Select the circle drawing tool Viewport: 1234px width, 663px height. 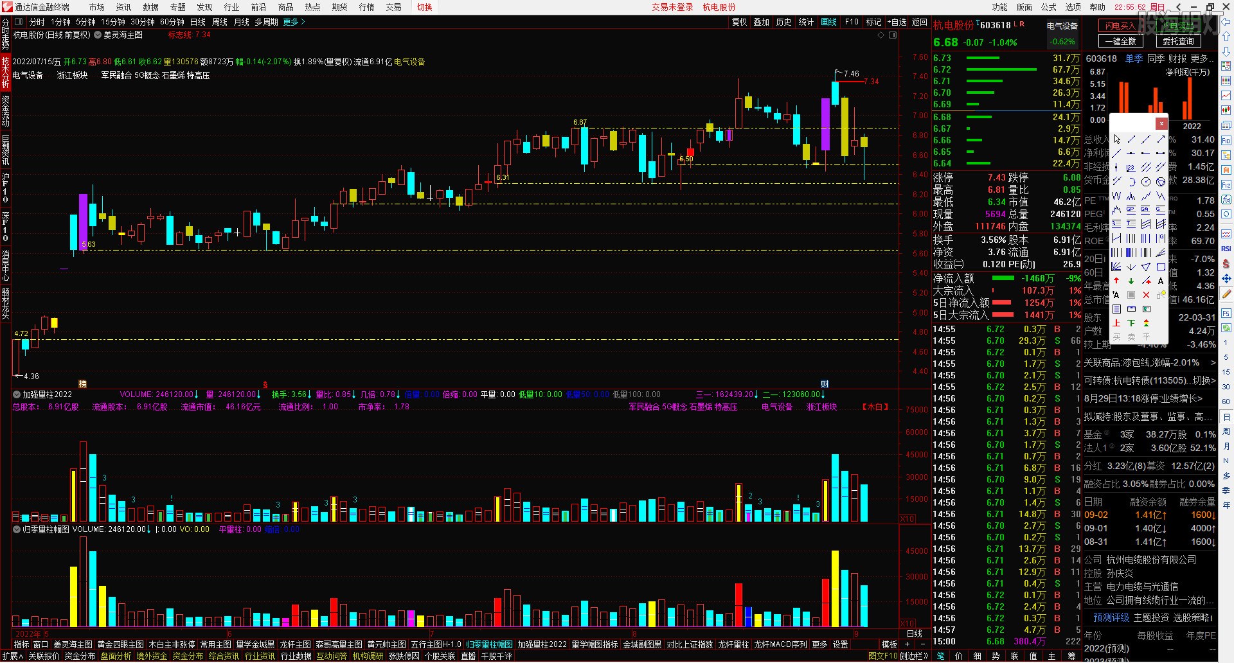1146,182
